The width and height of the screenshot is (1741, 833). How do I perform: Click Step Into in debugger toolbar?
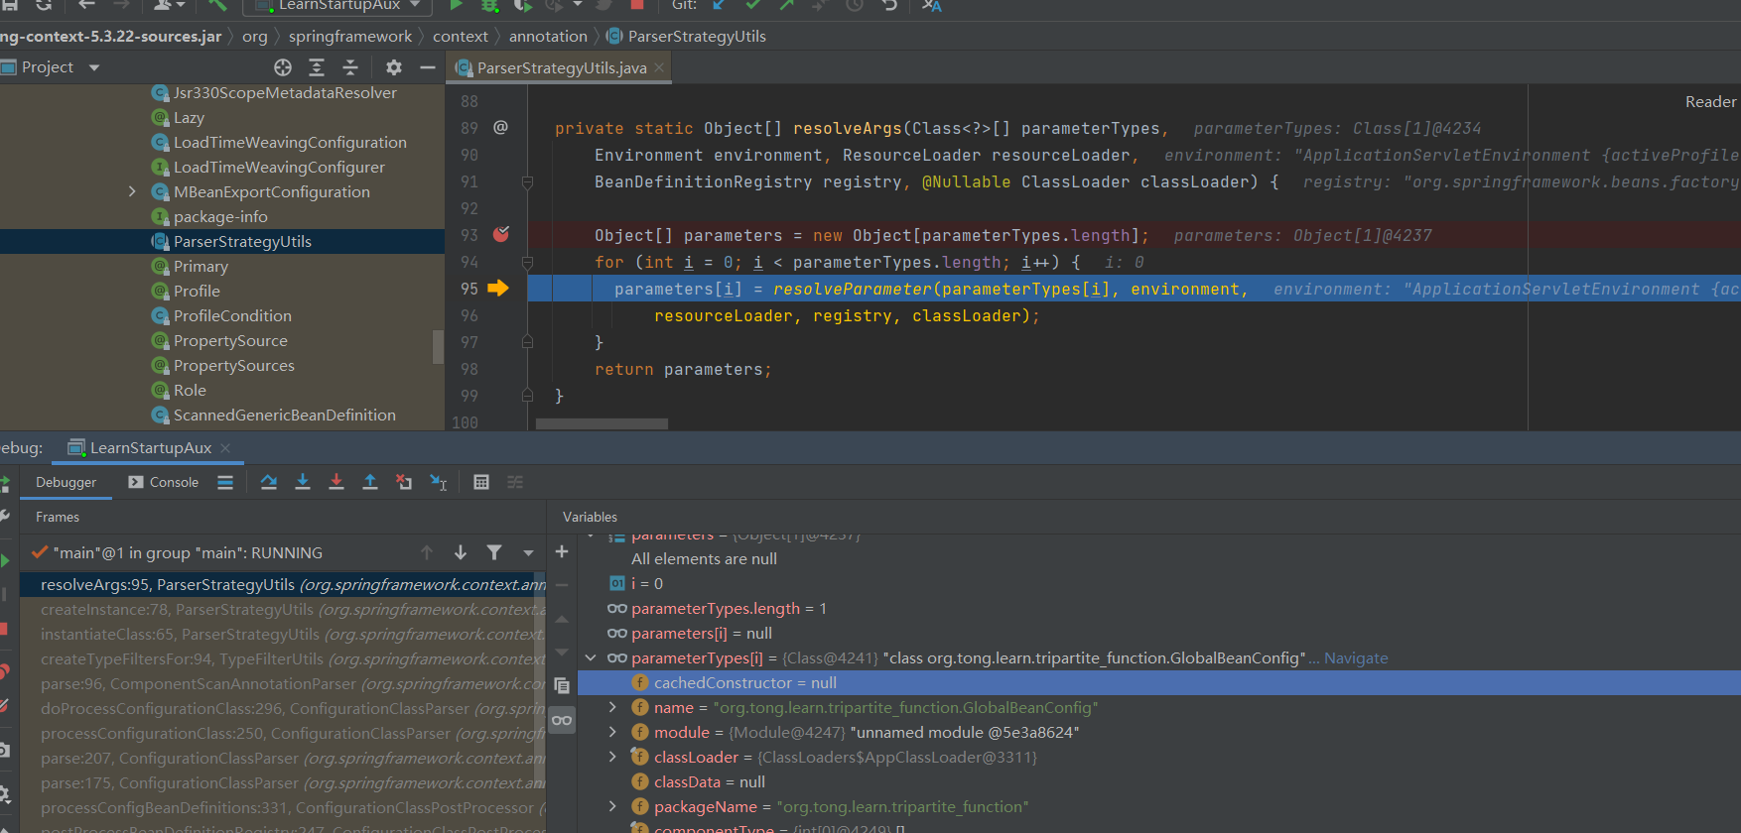303,482
